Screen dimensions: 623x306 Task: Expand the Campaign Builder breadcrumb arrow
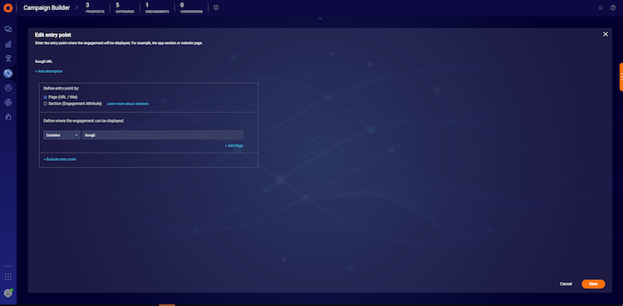click(77, 7)
